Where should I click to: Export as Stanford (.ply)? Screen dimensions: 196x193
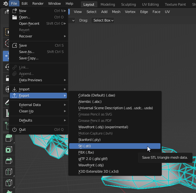pyautogui.click(x=115, y=140)
